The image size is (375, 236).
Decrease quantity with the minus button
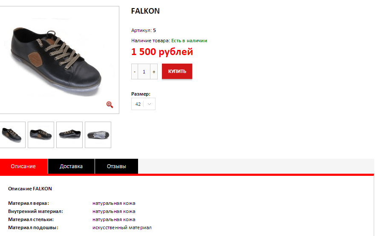click(x=135, y=71)
